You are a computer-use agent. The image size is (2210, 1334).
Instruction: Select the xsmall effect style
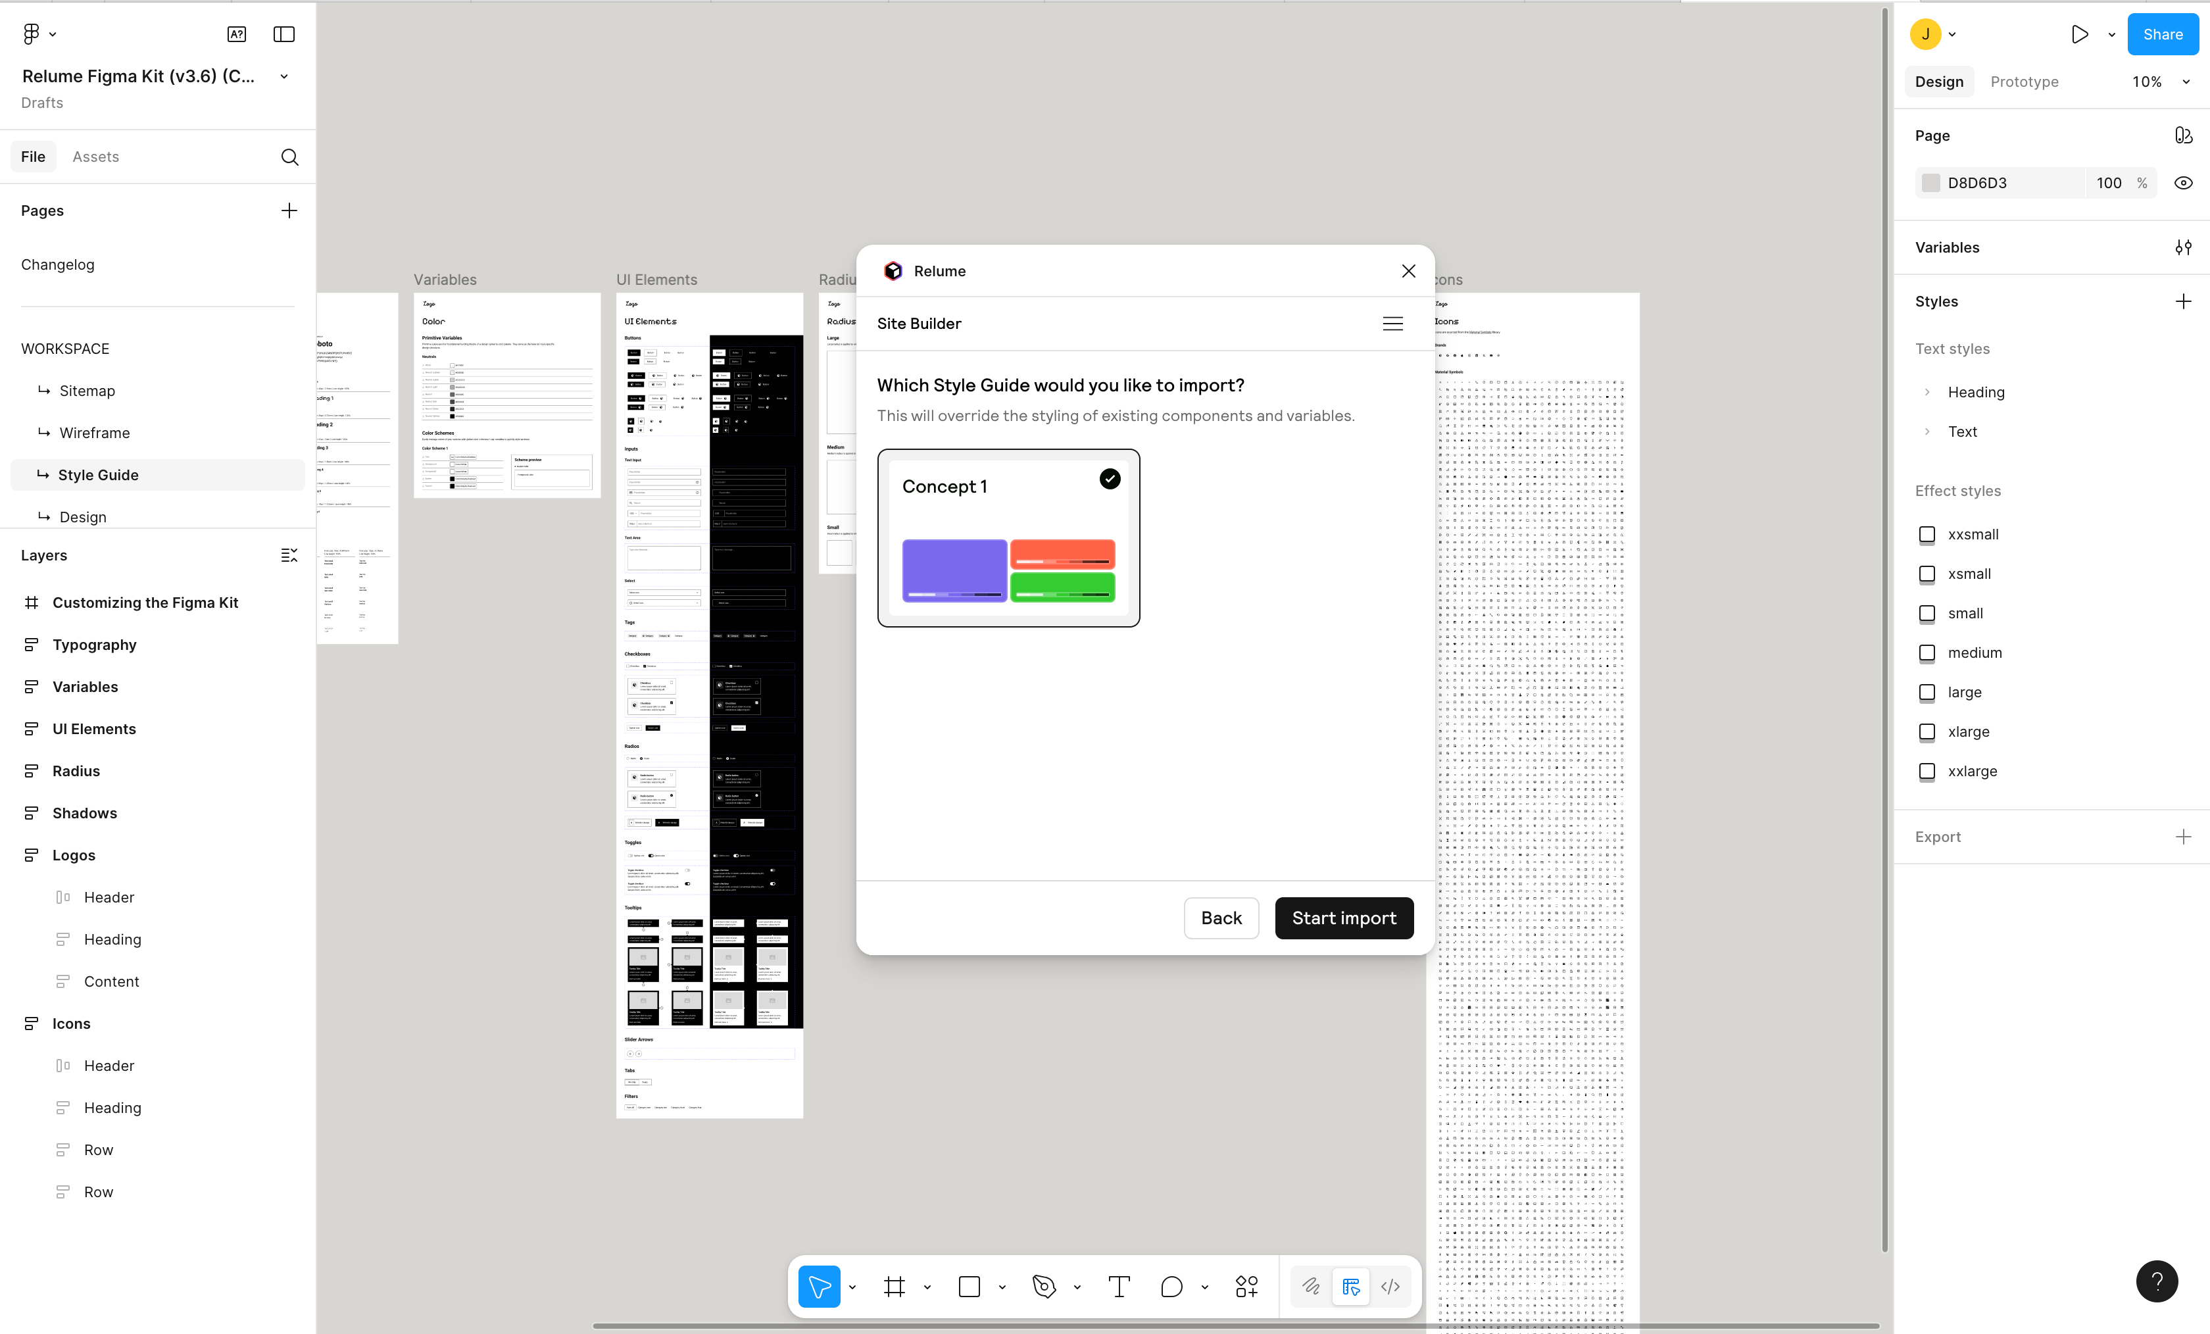pyautogui.click(x=1970, y=574)
